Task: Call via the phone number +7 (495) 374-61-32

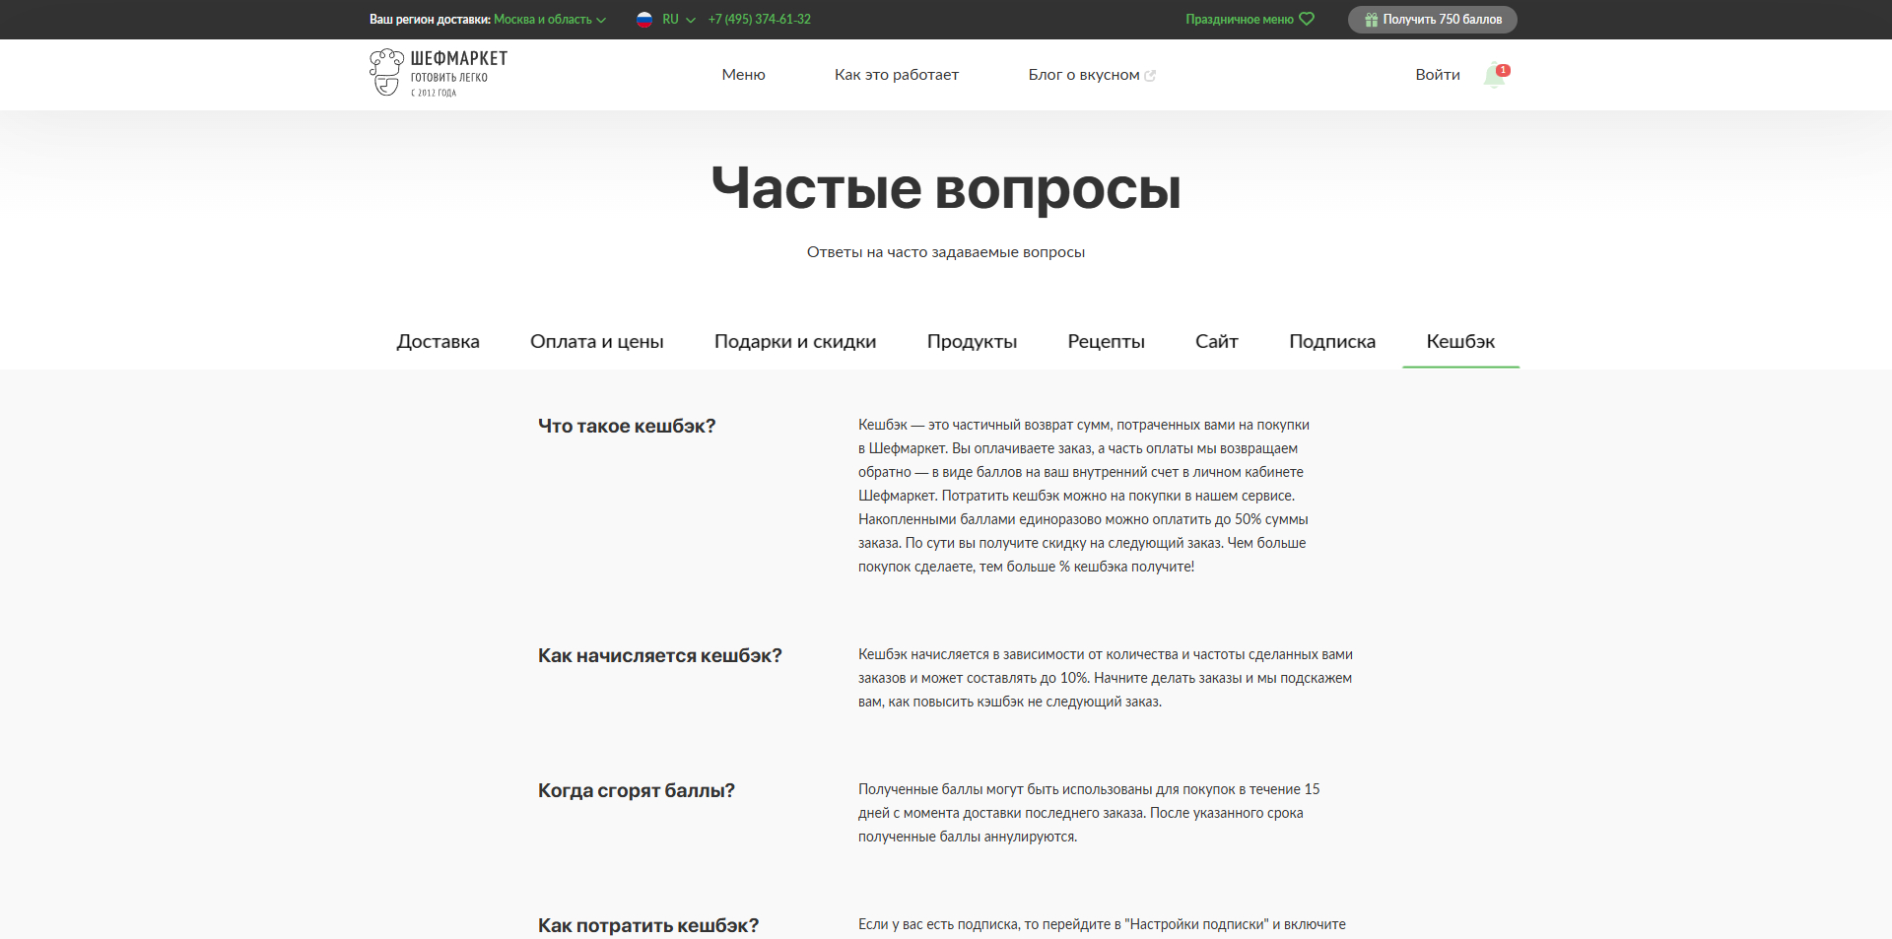Action: point(759,19)
